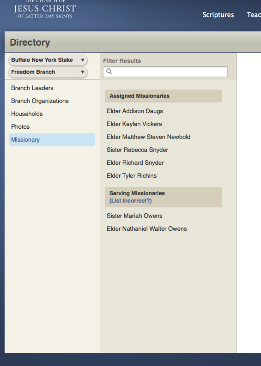View Elder Matthew Steven Newbold

pyautogui.click(x=148, y=137)
